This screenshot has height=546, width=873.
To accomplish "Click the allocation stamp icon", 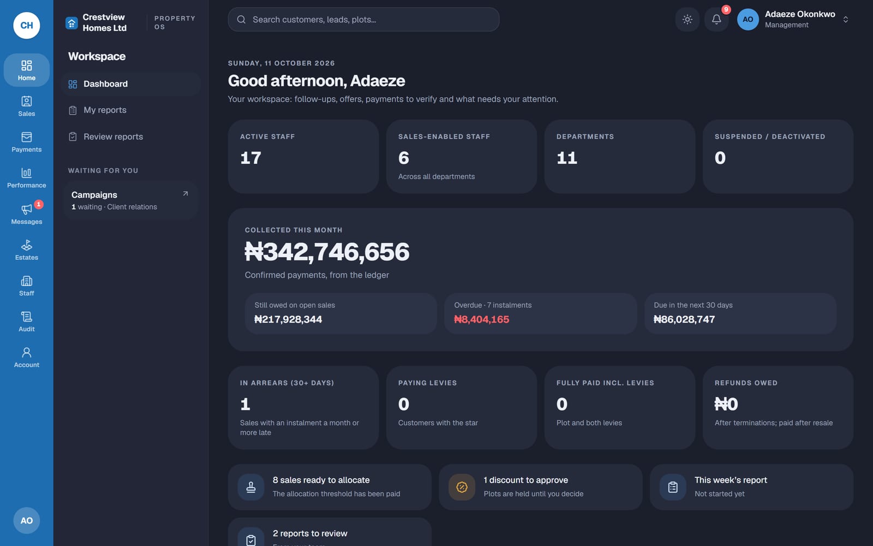I will coord(251,487).
